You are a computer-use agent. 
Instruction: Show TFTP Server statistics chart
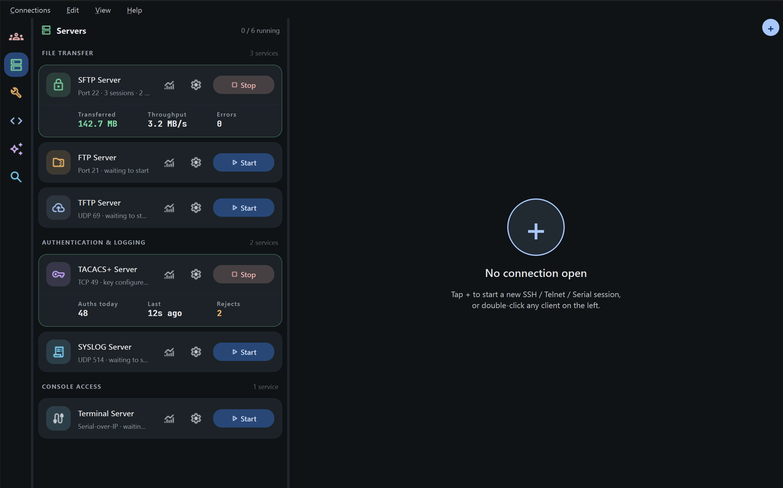[x=169, y=208]
